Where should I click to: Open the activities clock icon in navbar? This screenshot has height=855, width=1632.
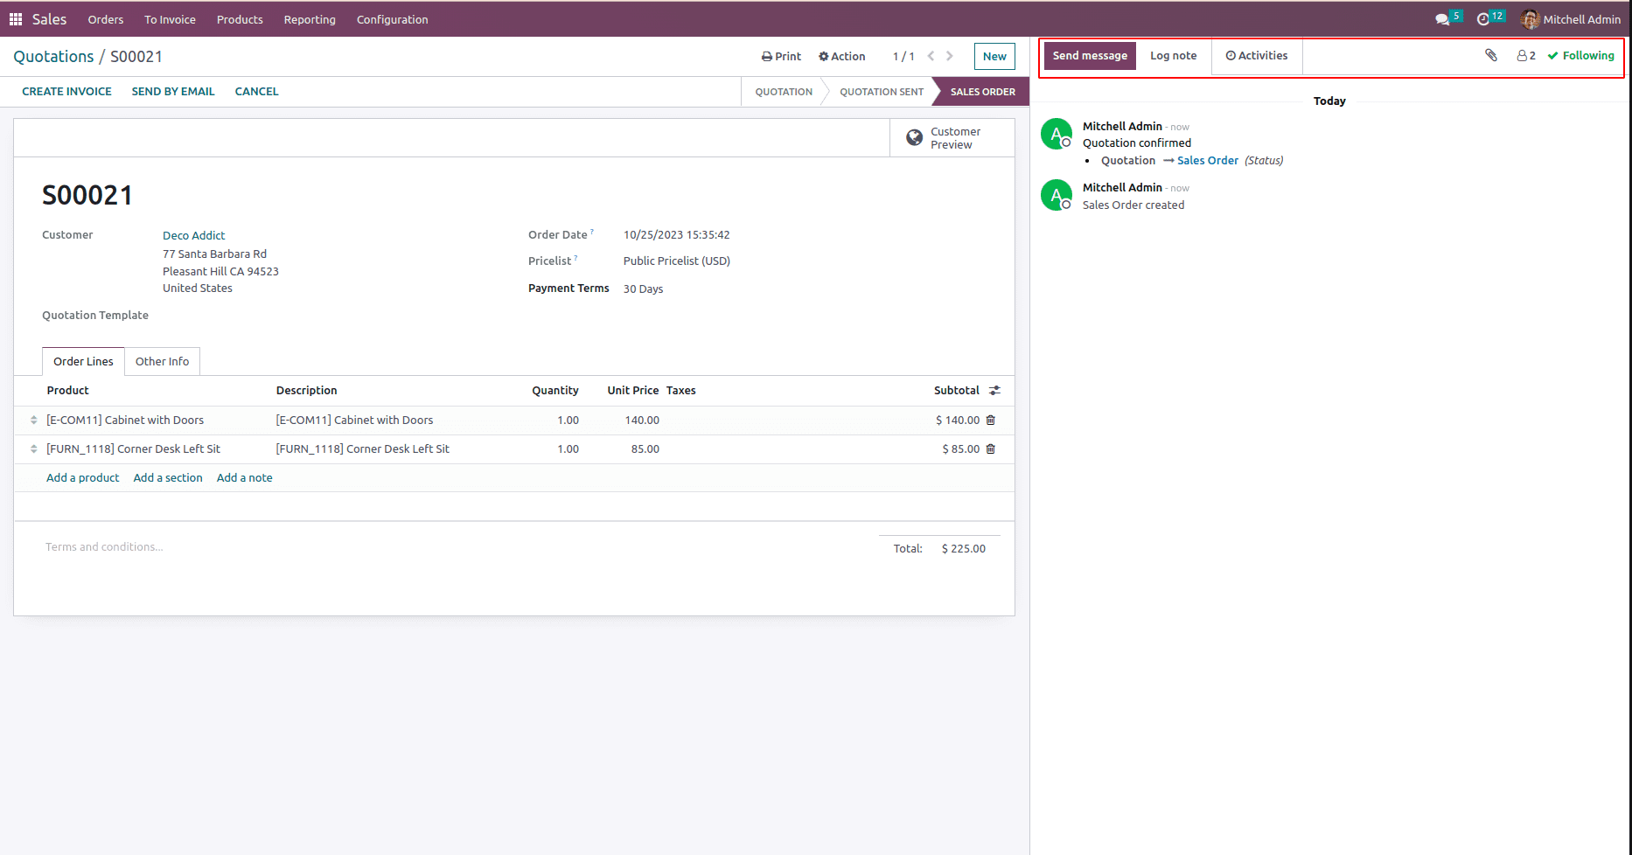(x=1483, y=19)
